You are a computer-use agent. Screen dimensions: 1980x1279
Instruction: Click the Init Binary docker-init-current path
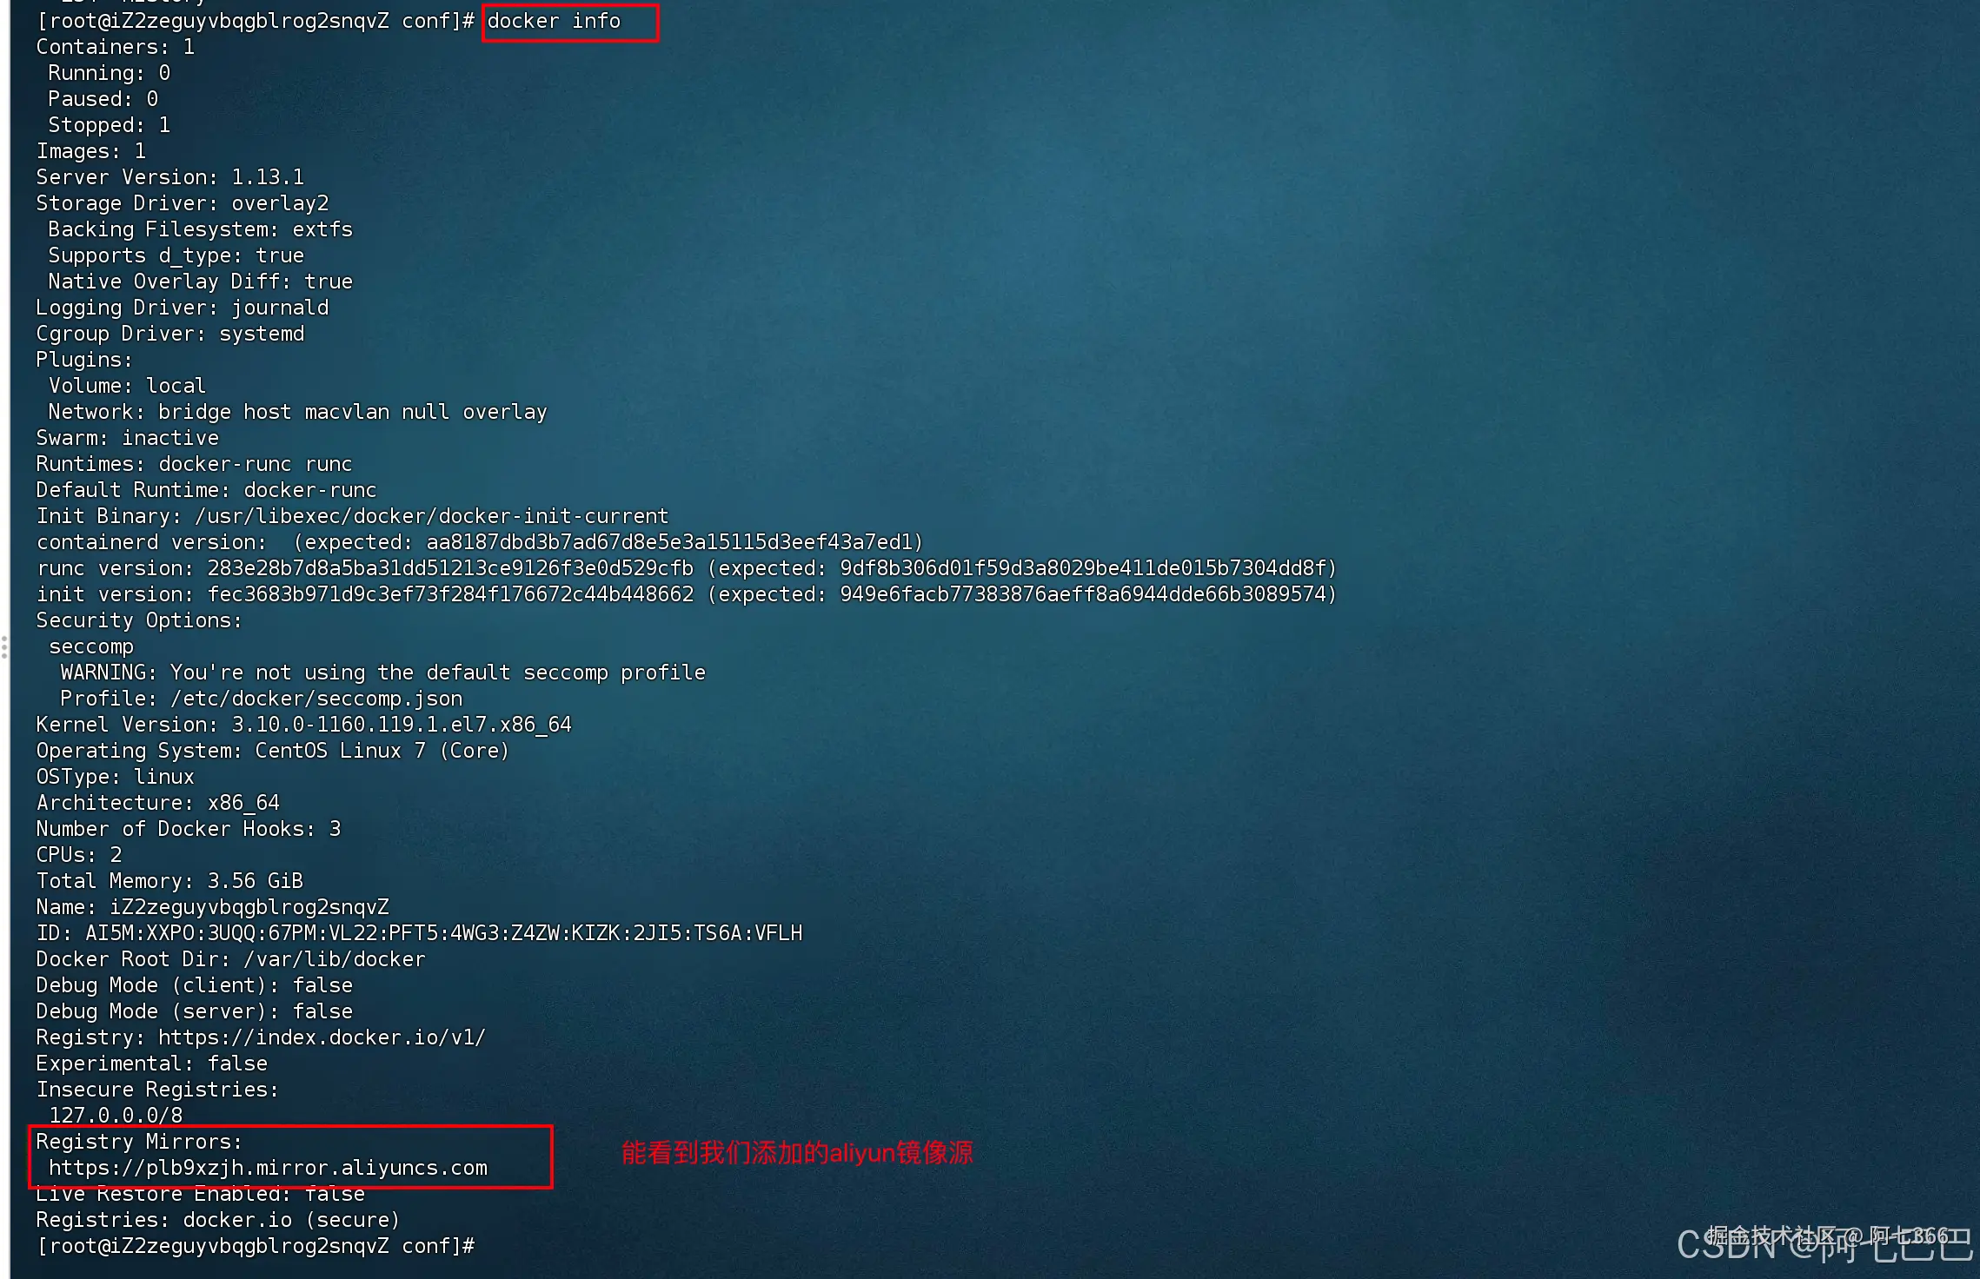click(432, 516)
